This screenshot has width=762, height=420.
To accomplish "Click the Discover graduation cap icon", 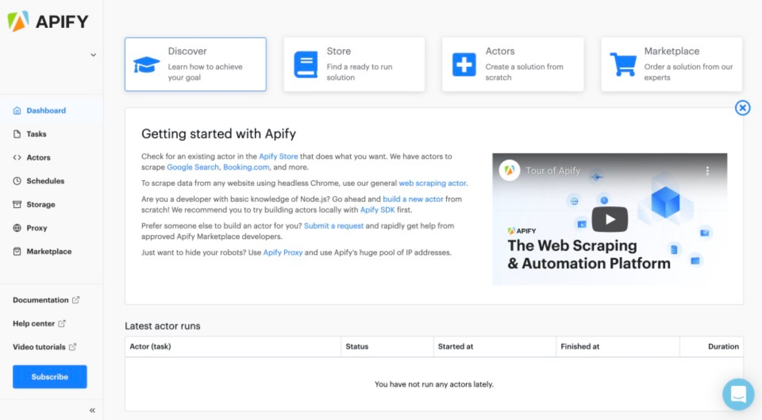I will (x=146, y=65).
